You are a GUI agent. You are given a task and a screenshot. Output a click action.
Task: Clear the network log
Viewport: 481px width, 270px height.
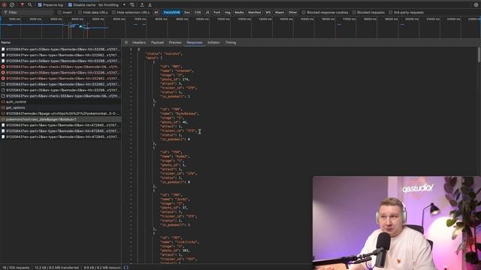point(12,5)
